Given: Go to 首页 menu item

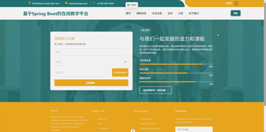Looking at the screenshot, I should [128, 13].
